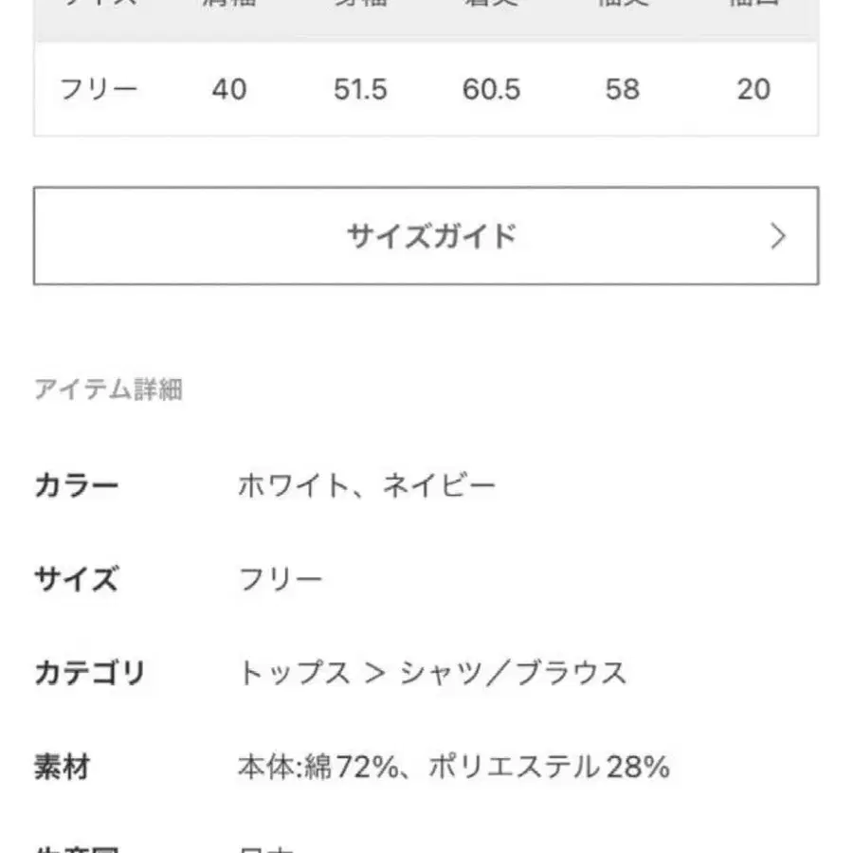The image size is (853, 853).
Task: Click the chevron arrow beside サイズガイド
Action: click(x=779, y=236)
